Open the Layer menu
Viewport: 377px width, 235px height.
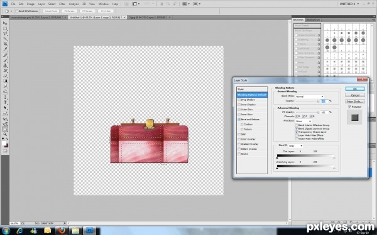(x=41, y=4)
